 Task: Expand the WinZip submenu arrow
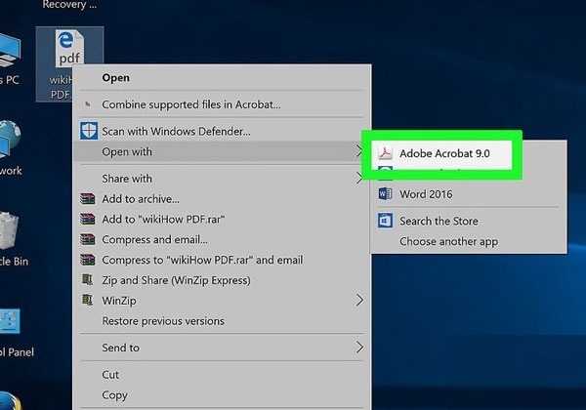358,301
